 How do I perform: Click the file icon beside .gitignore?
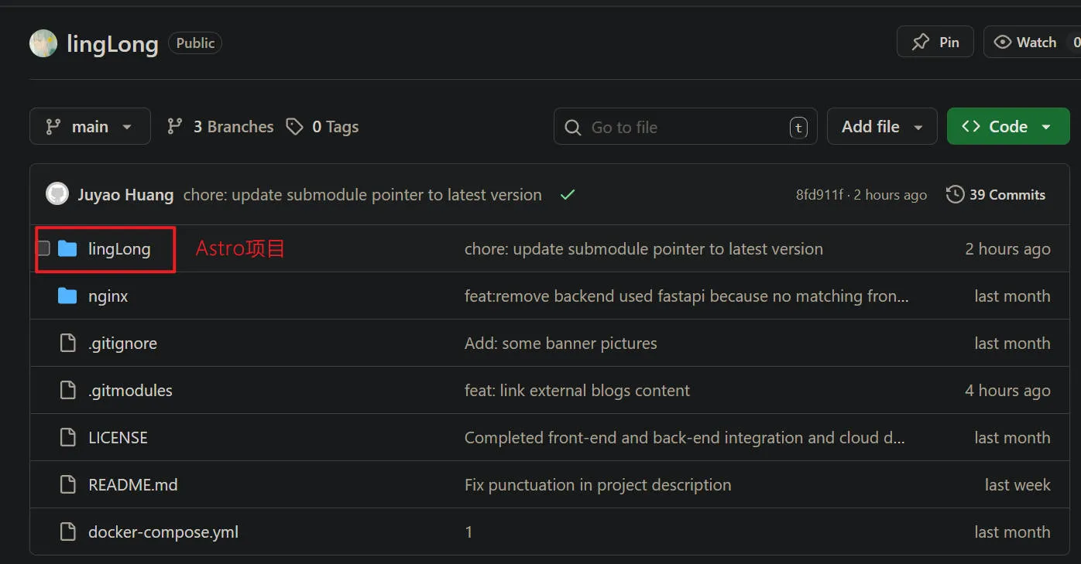[68, 344]
